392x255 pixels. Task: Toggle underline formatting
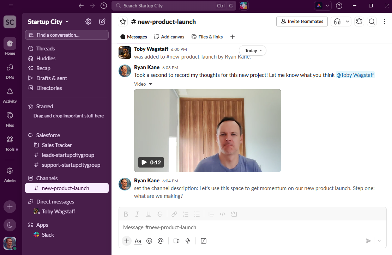149,214
